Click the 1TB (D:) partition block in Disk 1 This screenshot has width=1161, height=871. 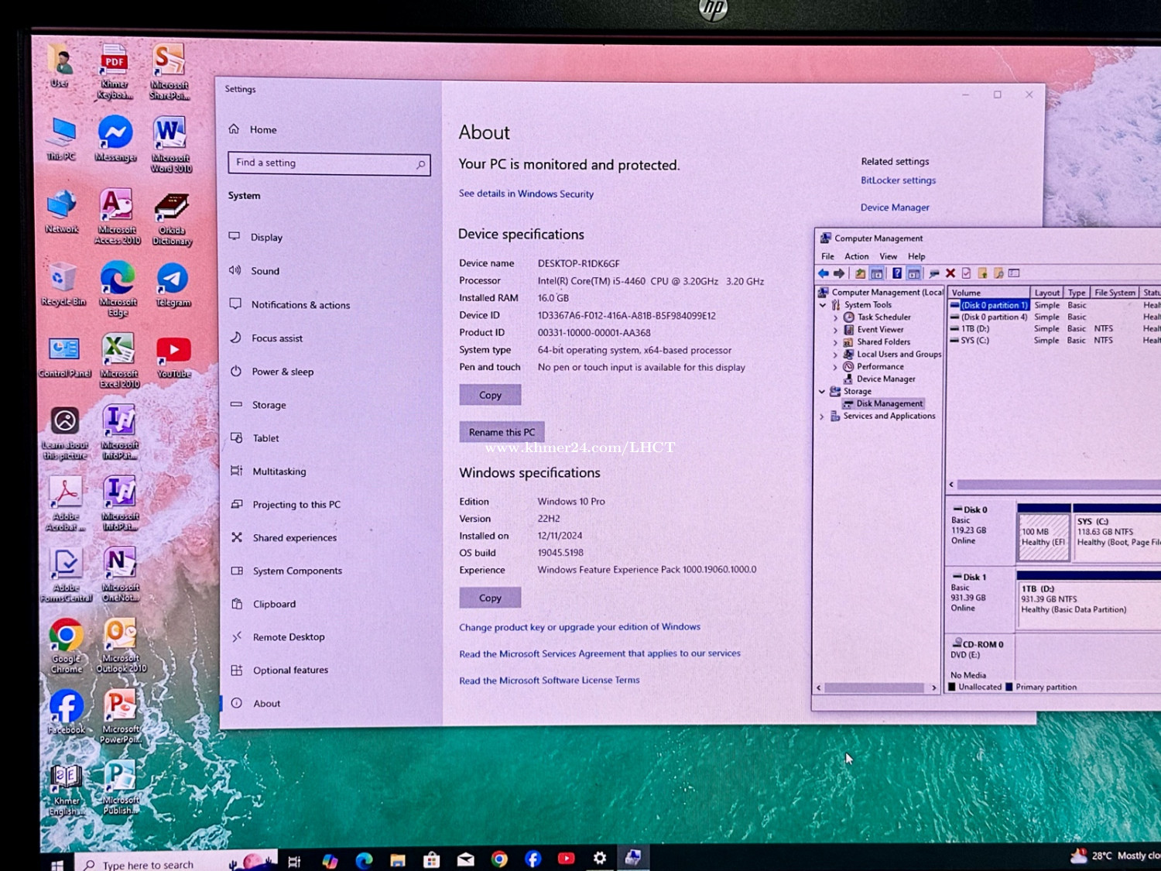coord(1088,601)
